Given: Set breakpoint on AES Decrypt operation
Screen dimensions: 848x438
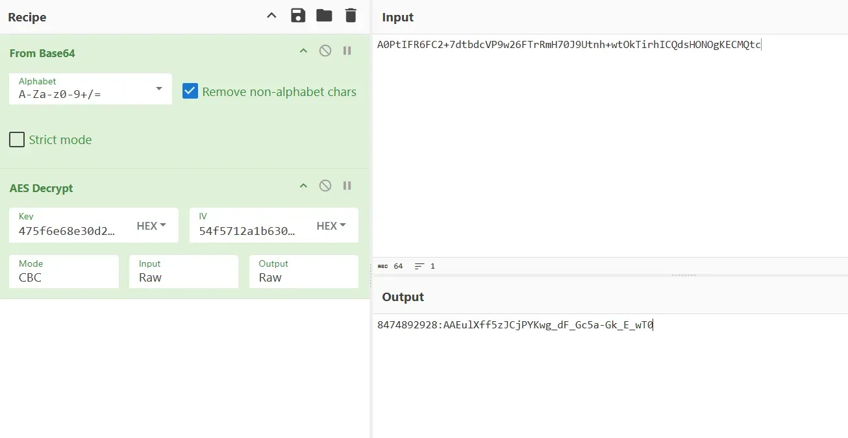Looking at the screenshot, I should click(347, 186).
